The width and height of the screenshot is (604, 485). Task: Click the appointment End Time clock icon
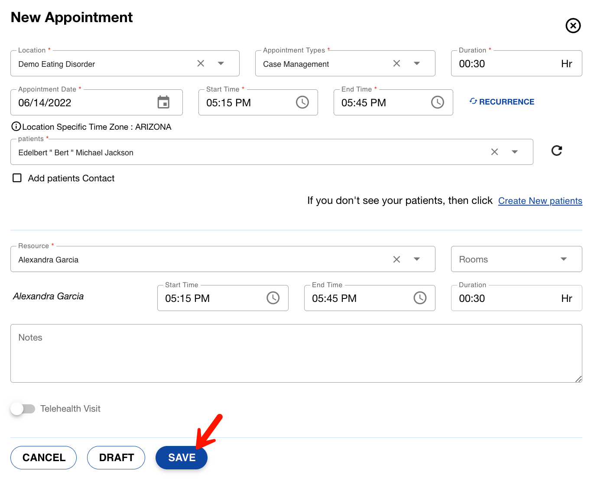click(x=437, y=102)
